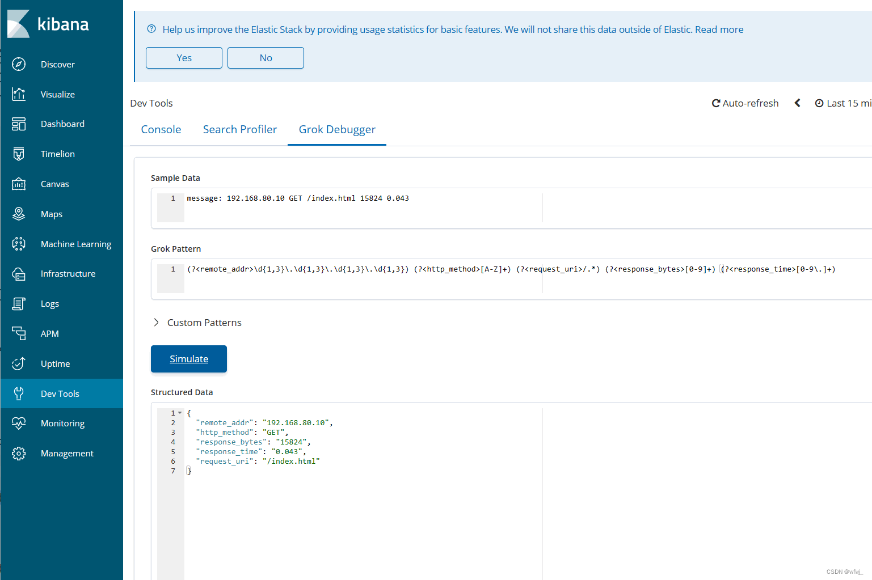872x580 pixels.
Task: Click the "request_uri": "/index.html" line
Action: point(258,462)
